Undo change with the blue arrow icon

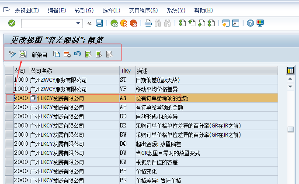coord(78,54)
